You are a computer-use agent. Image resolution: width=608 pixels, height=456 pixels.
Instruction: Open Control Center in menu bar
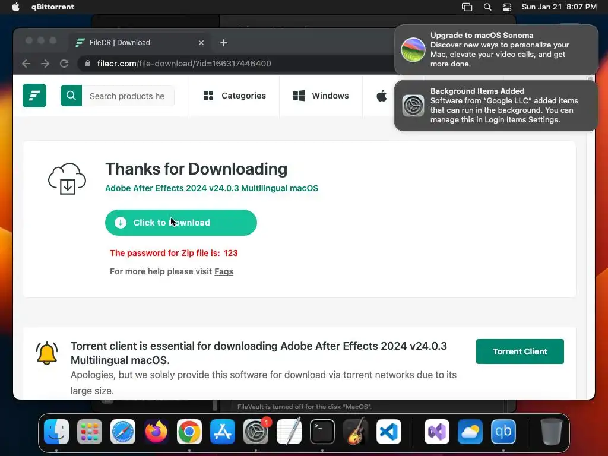[x=507, y=7]
